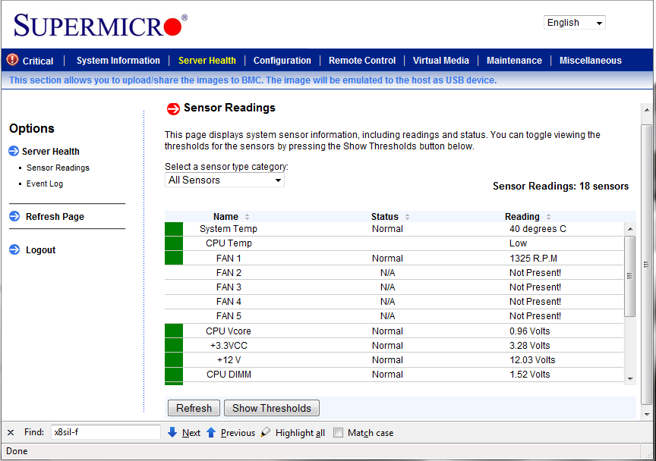656x461 pixels.
Task: Open the Event Log link
Action: 45,183
